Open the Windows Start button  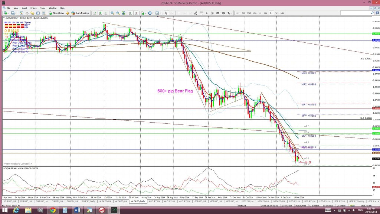tap(4, 210)
